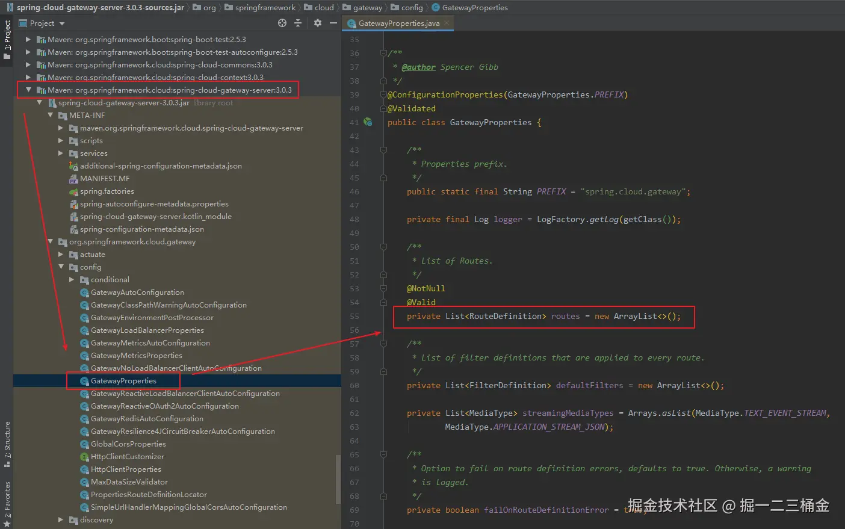Expand the actuate package
845x529 pixels.
pyautogui.click(x=61, y=254)
